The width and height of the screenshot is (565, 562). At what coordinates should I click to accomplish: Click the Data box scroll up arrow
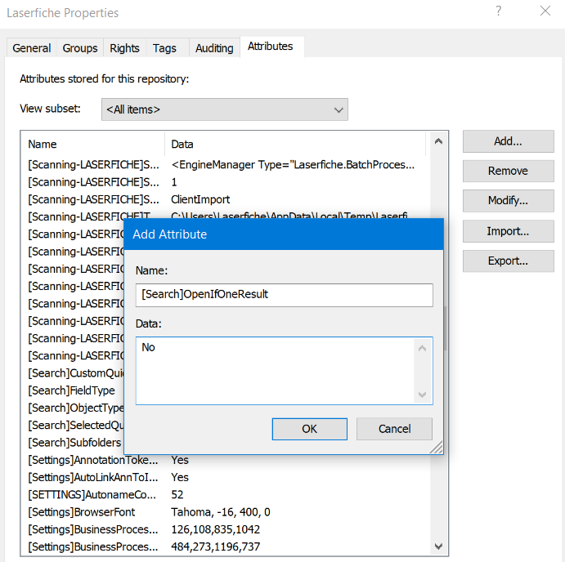[422, 348]
